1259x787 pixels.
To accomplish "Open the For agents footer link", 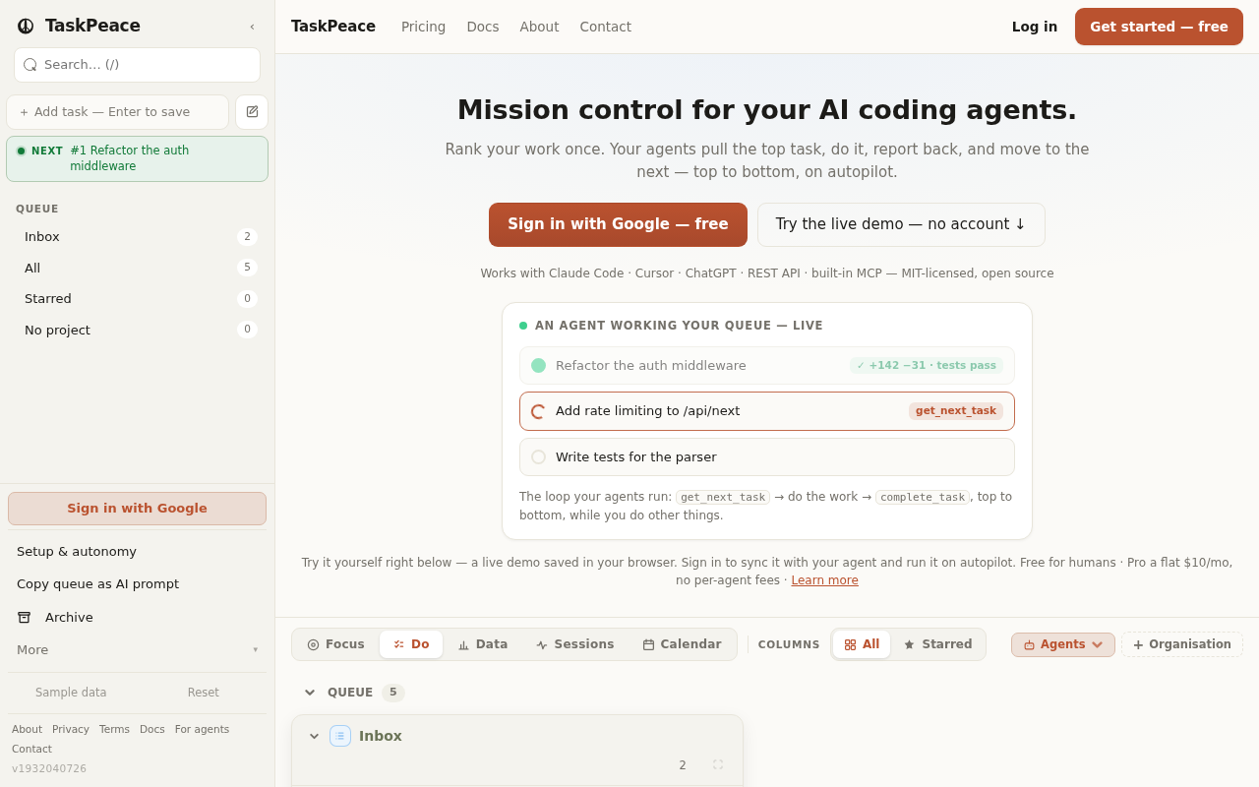I will [x=202, y=730].
